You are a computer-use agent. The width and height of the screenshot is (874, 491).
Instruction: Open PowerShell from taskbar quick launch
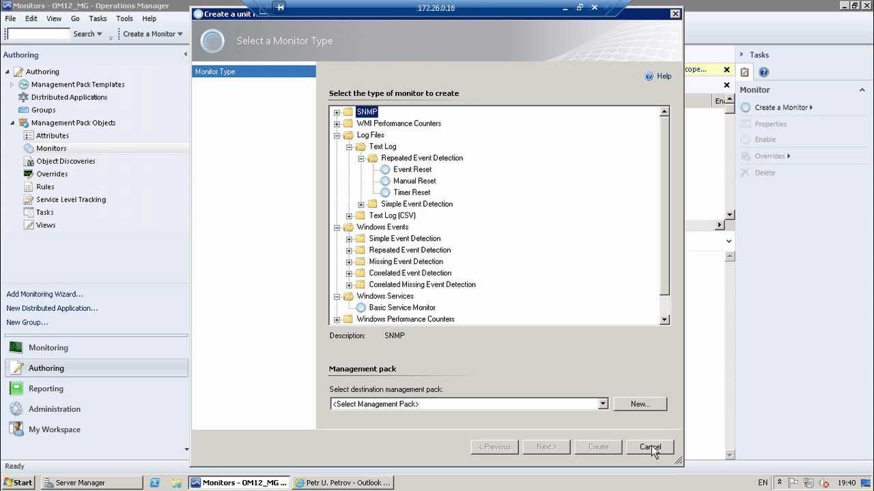click(x=155, y=483)
